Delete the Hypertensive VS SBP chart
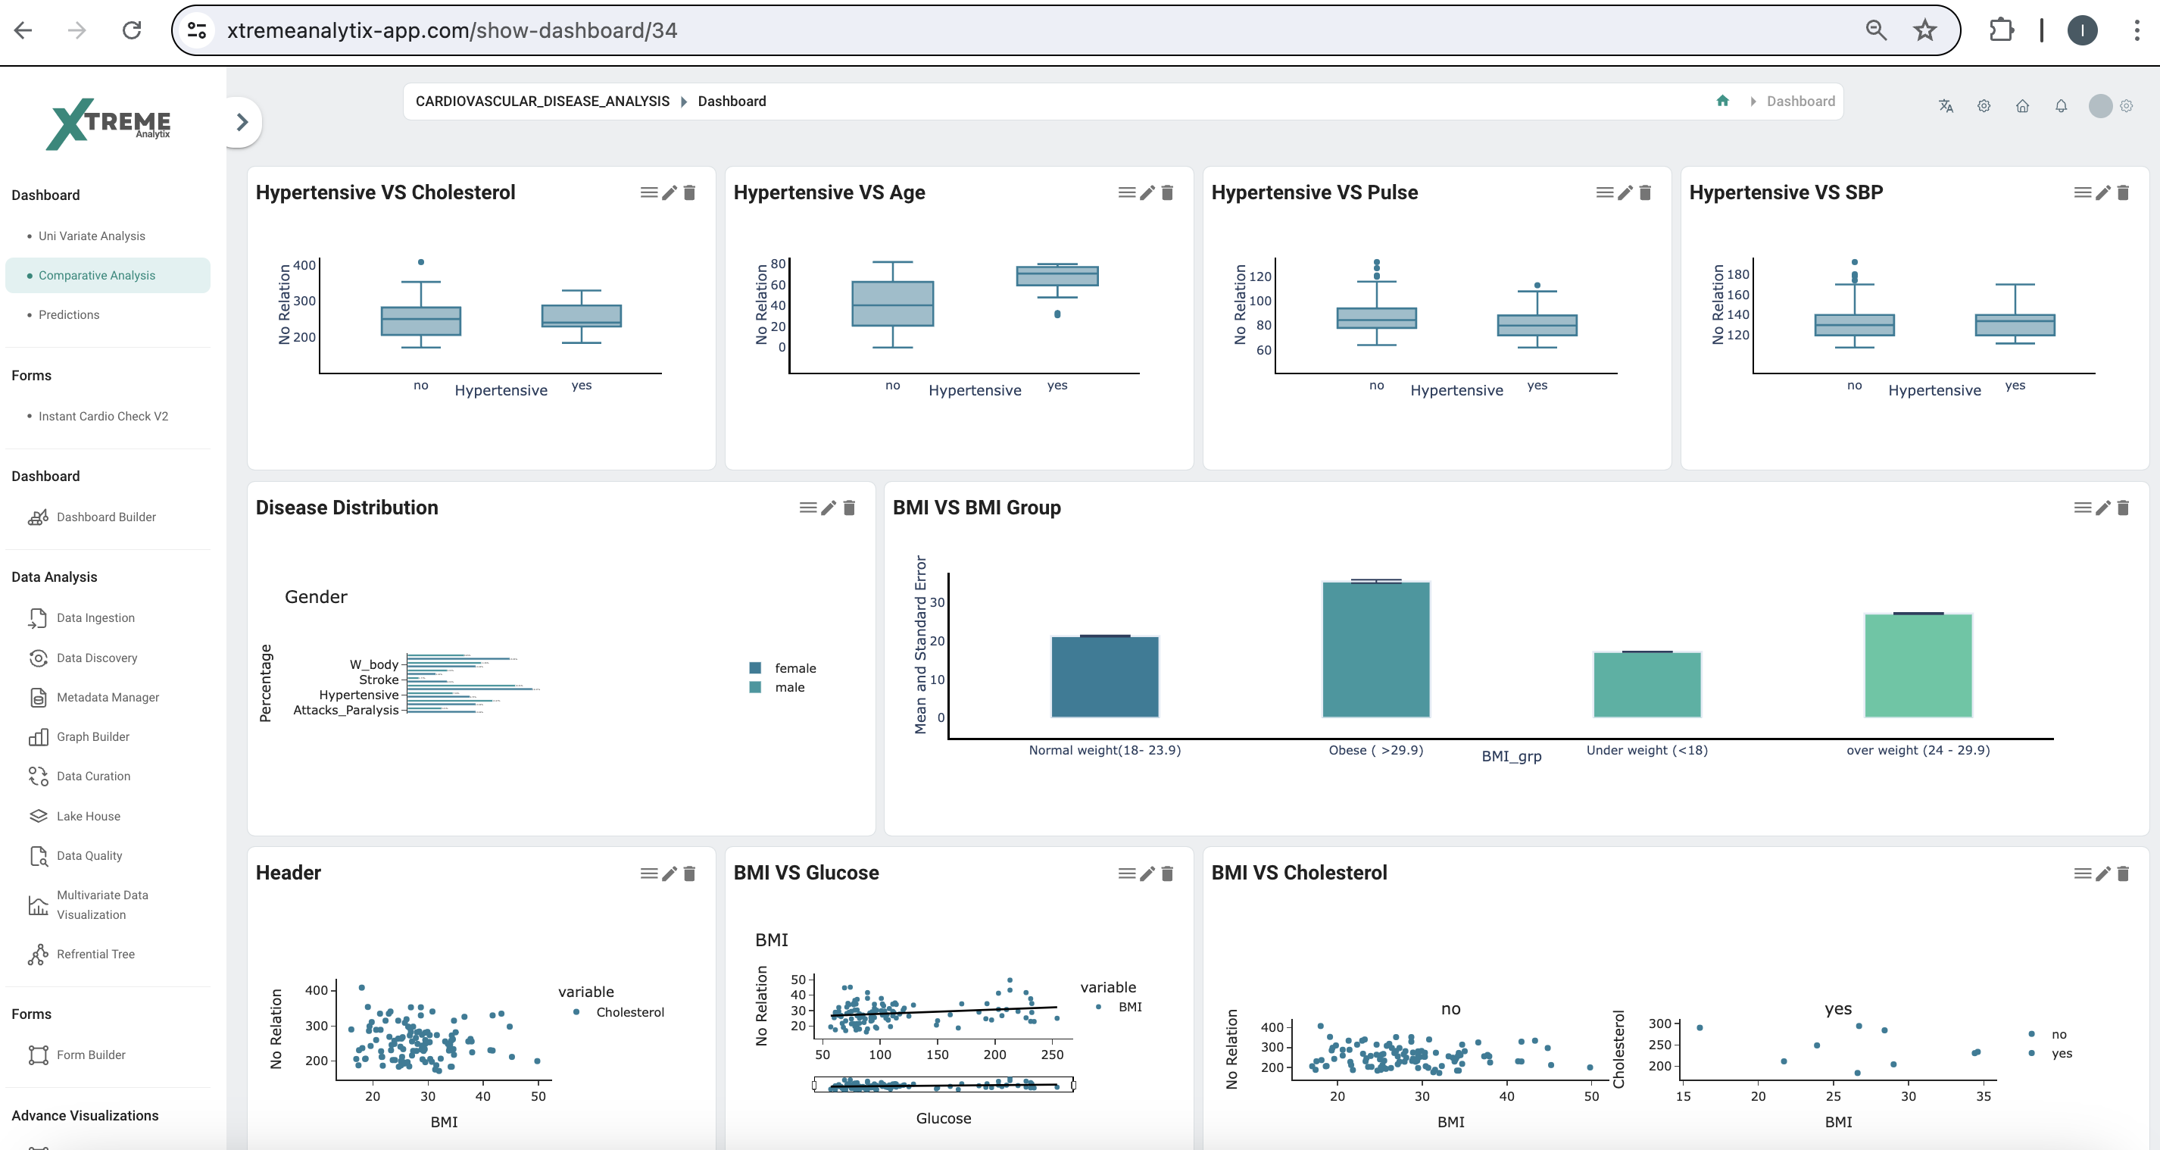This screenshot has width=2160, height=1150. point(2123,193)
